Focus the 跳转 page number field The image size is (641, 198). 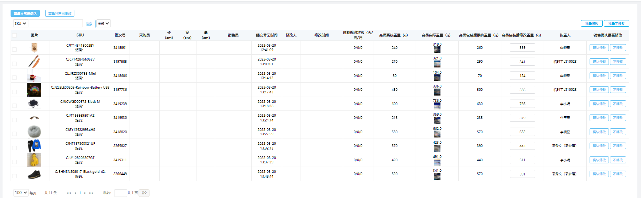point(120,193)
